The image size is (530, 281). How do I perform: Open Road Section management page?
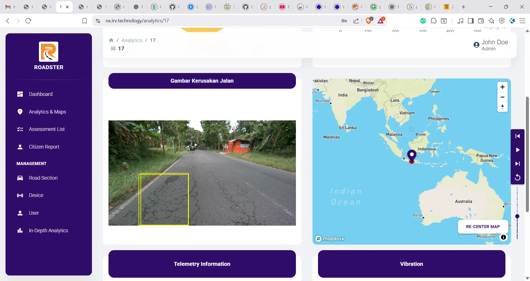[x=37, y=178]
